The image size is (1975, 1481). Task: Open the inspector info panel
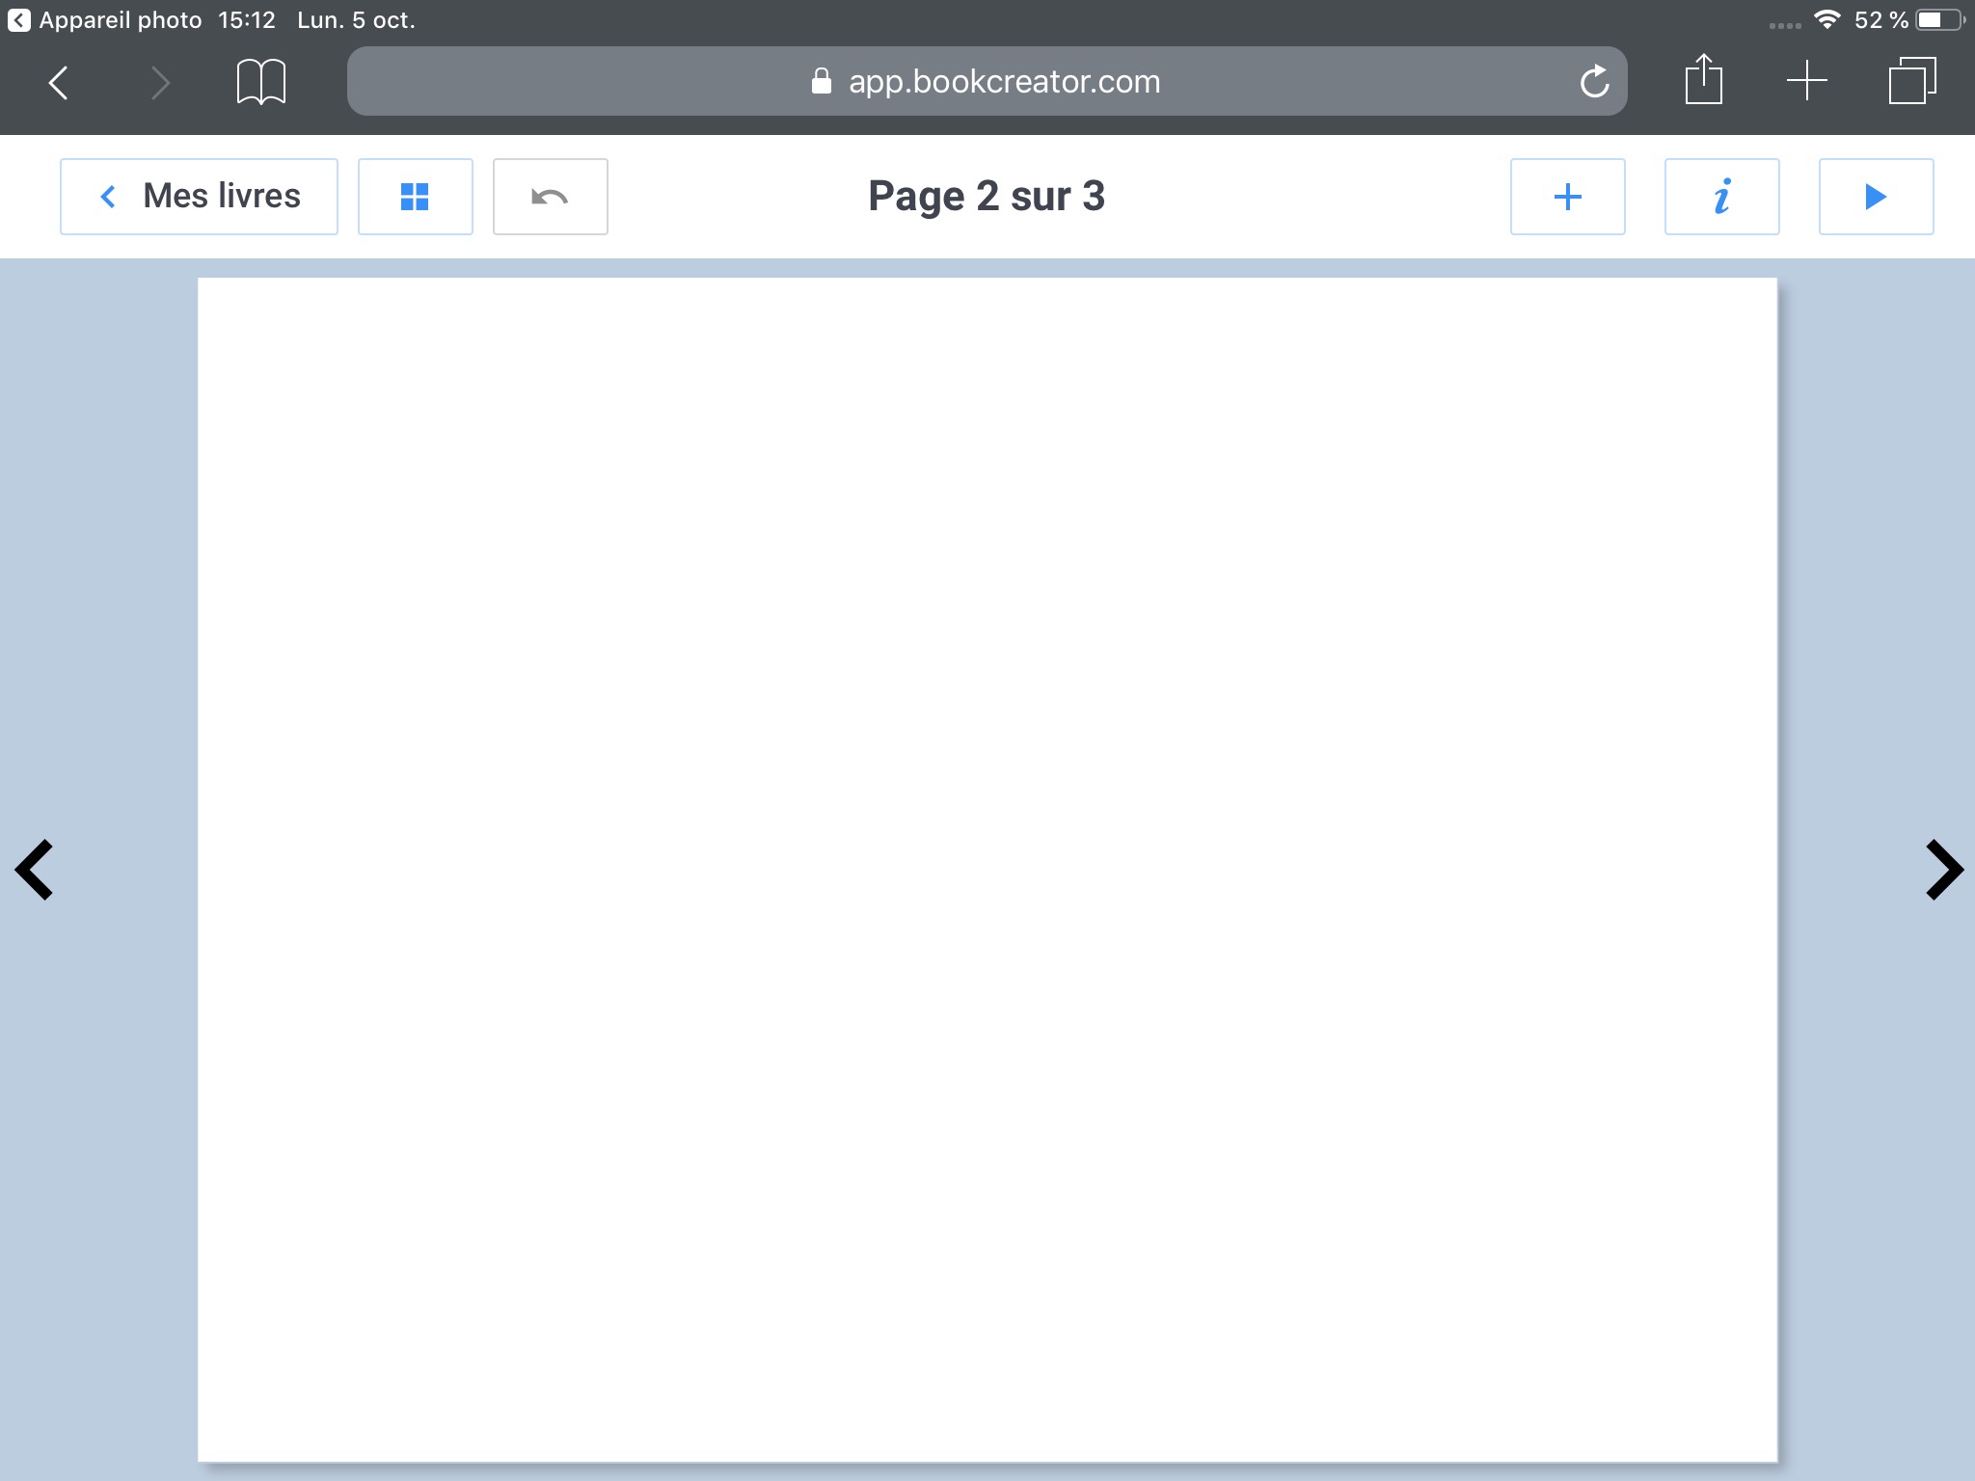point(1721,197)
